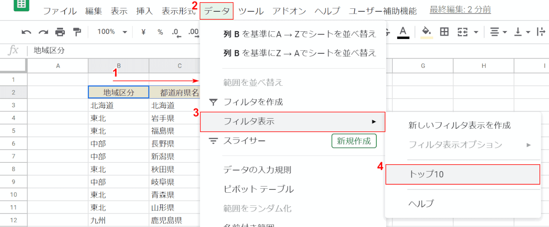Viewport: 549px width, 227px height.
Task: Open the text color picker
Action: [x=403, y=32]
